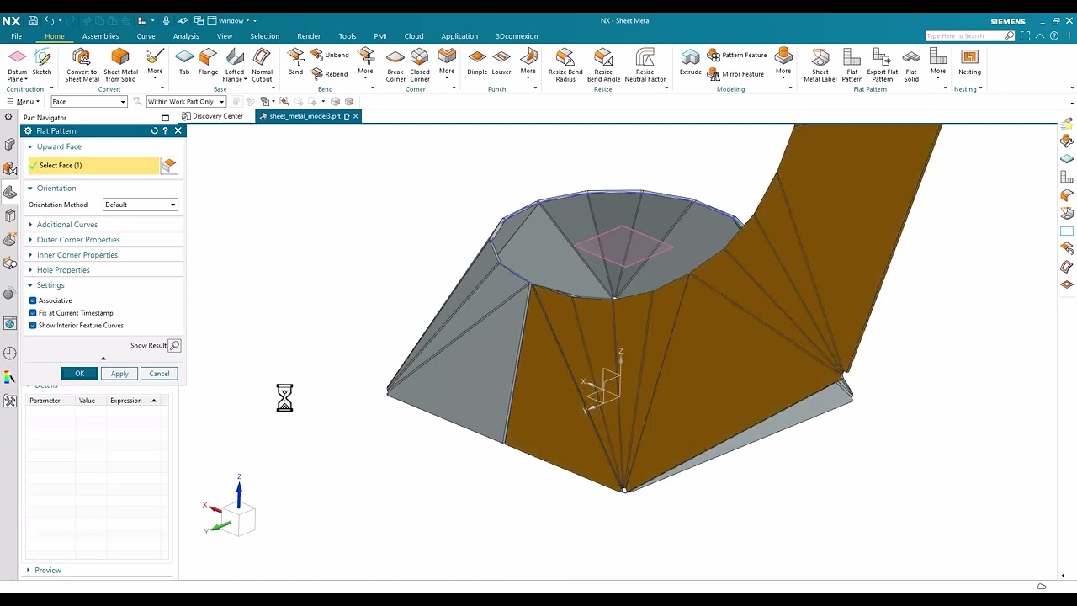
Task: Open the Nesting tool
Action: [969, 61]
